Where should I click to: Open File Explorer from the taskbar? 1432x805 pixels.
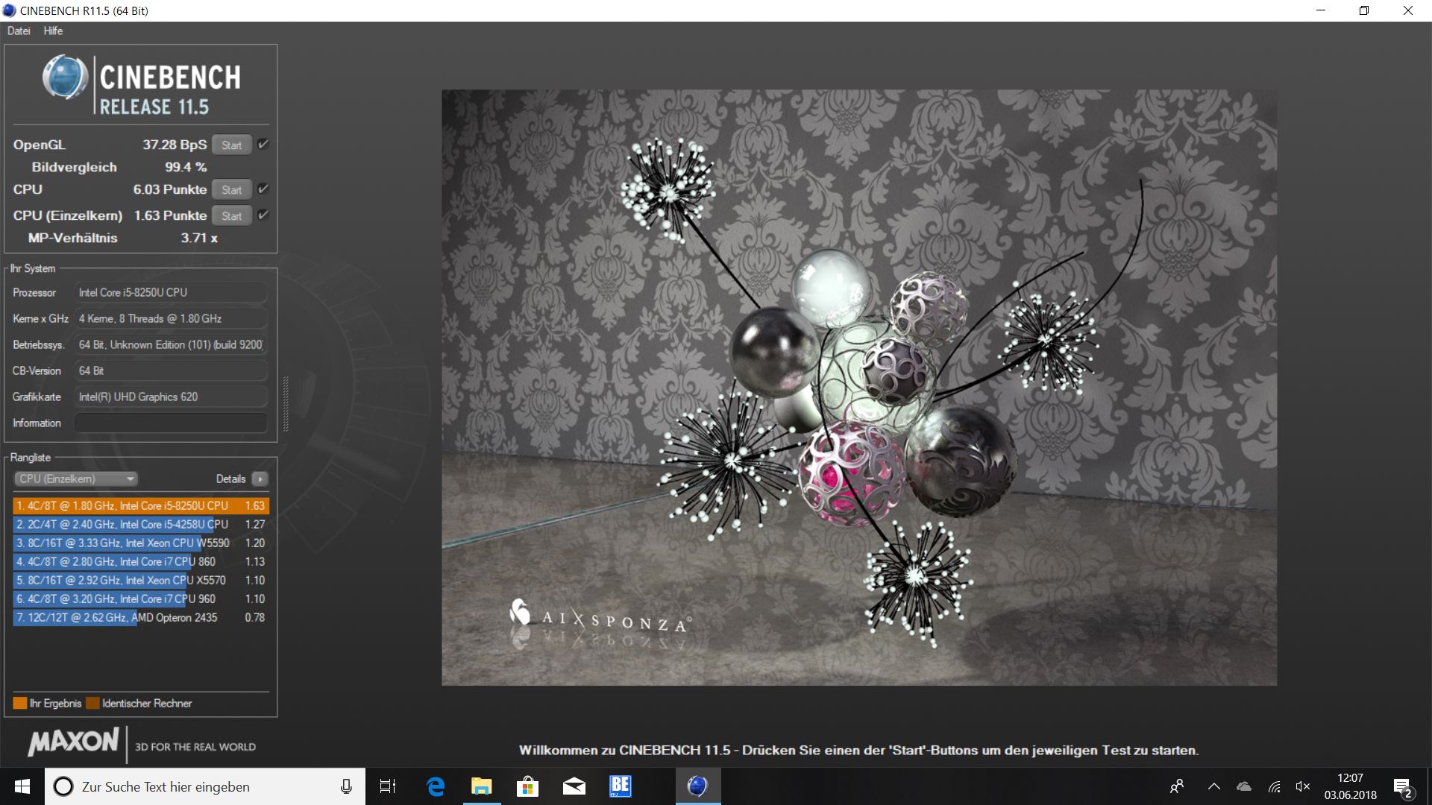(482, 786)
